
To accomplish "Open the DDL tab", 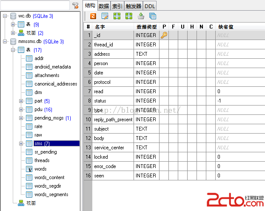I will [x=149, y=6].
